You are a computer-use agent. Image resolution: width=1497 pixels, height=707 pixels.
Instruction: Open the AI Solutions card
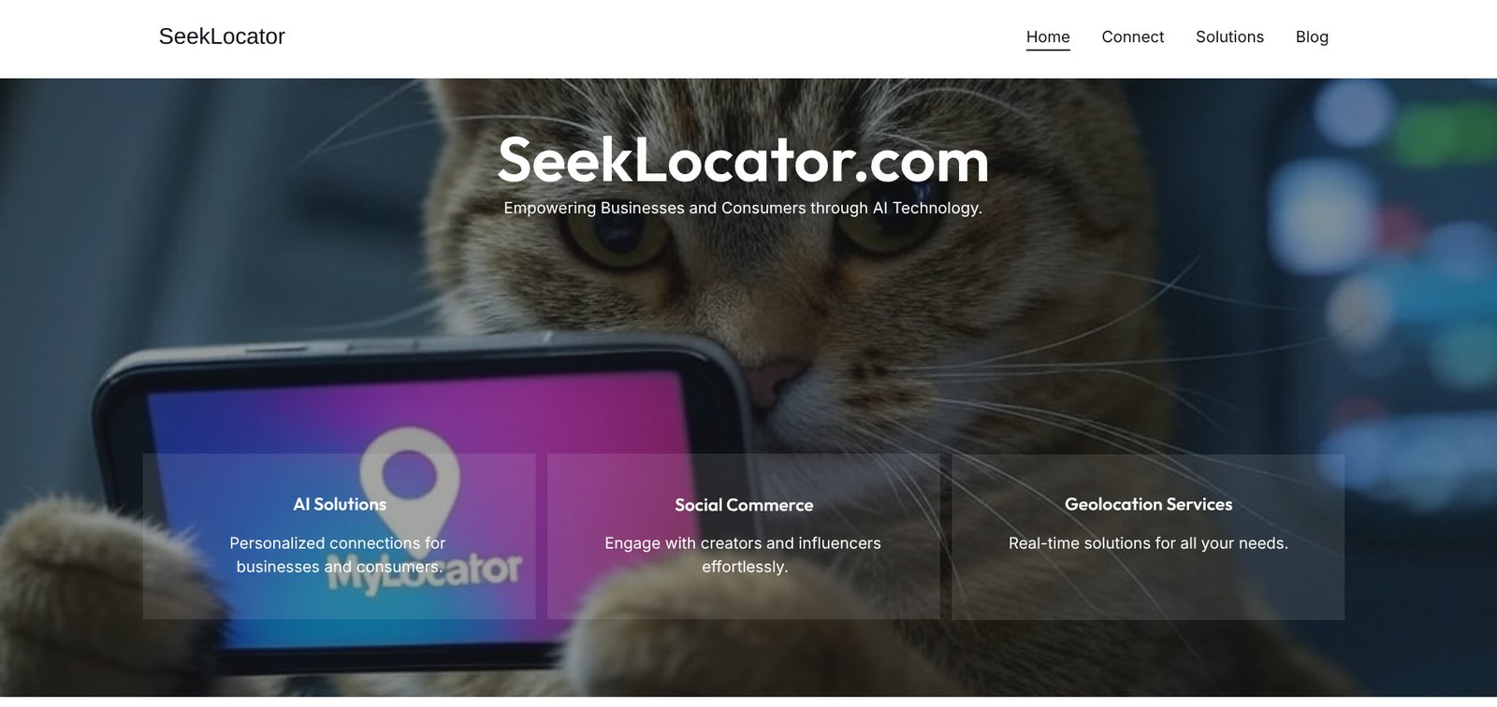point(340,536)
